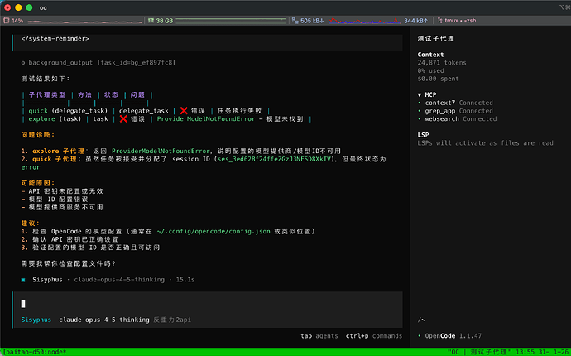Select the session ID ses_3ed628f24ffeZGzJ3NFSD8XkTV
571x356 pixels.
point(274,159)
